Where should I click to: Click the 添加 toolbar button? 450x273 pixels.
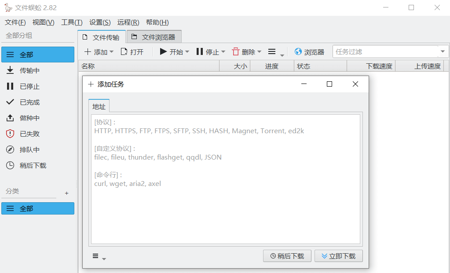point(96,52)
